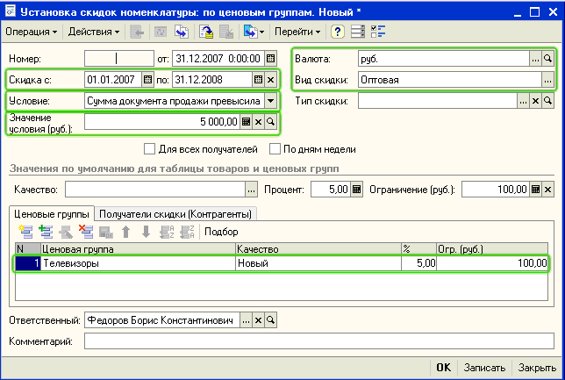Toggle the По дням недели checkbox
565x380 pixels.
point(275,148)
